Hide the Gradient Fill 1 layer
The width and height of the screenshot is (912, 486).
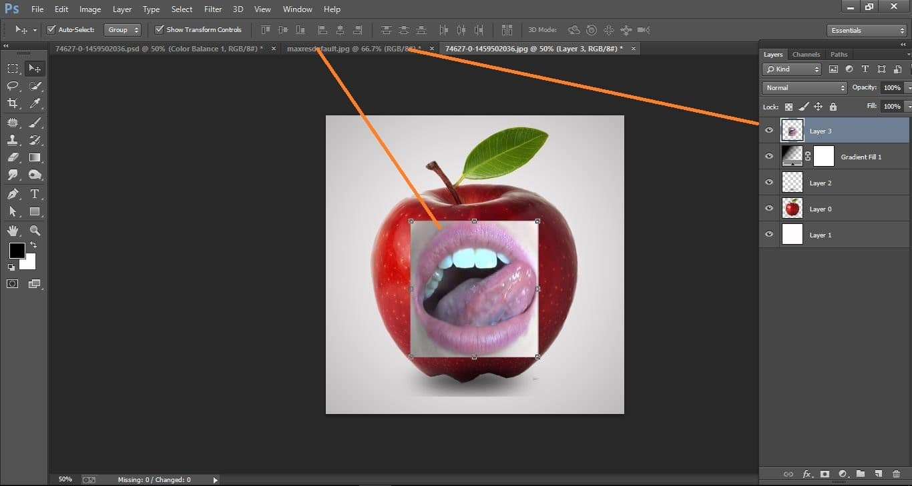tap(769, 156)
